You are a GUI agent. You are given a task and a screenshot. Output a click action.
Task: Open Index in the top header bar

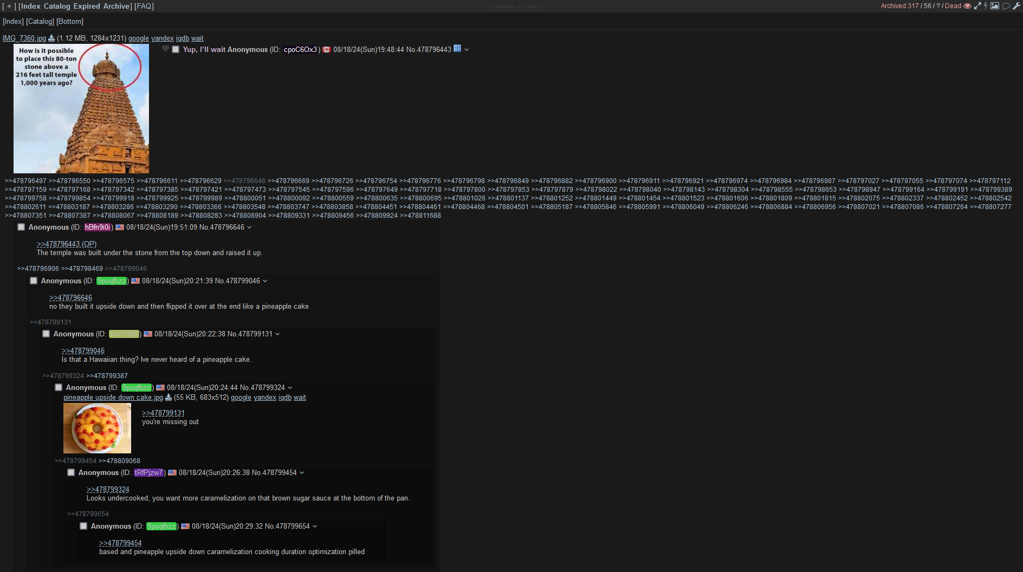point(31,6)
